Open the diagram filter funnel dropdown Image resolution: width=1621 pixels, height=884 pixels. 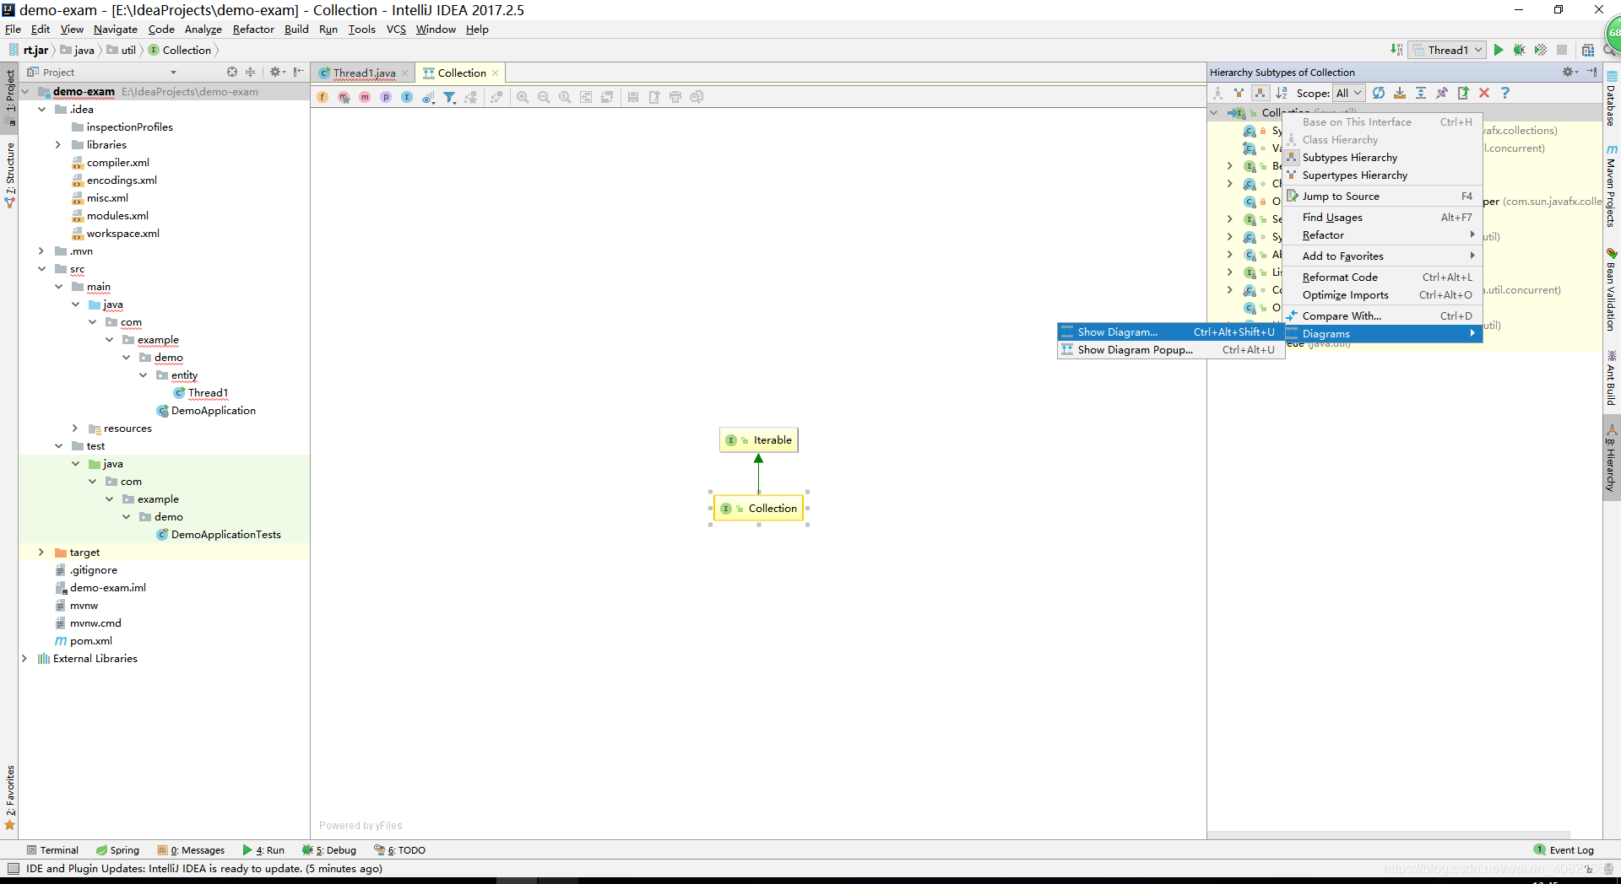coord(450,97)
